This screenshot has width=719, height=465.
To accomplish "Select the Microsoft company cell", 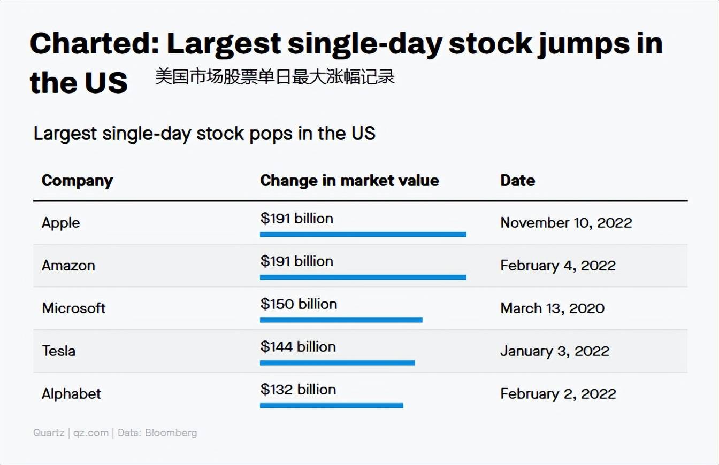I will click(x=73, y=308).
